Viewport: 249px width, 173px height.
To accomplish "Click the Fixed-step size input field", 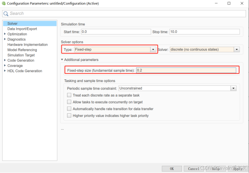I will (x=186, y=70).
